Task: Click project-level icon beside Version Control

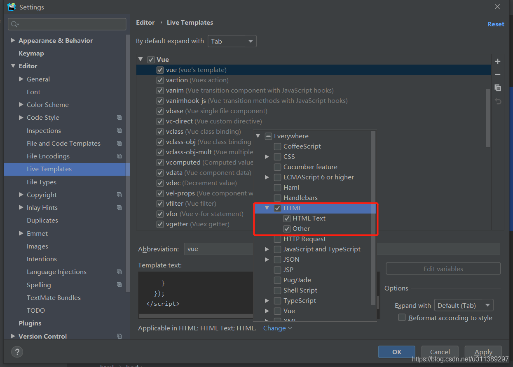Action: pos(119,336)
